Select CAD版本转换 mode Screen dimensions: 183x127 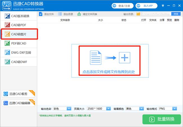[x=19, y=16]
